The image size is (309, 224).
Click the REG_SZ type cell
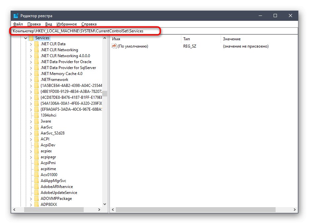point(190,46)
